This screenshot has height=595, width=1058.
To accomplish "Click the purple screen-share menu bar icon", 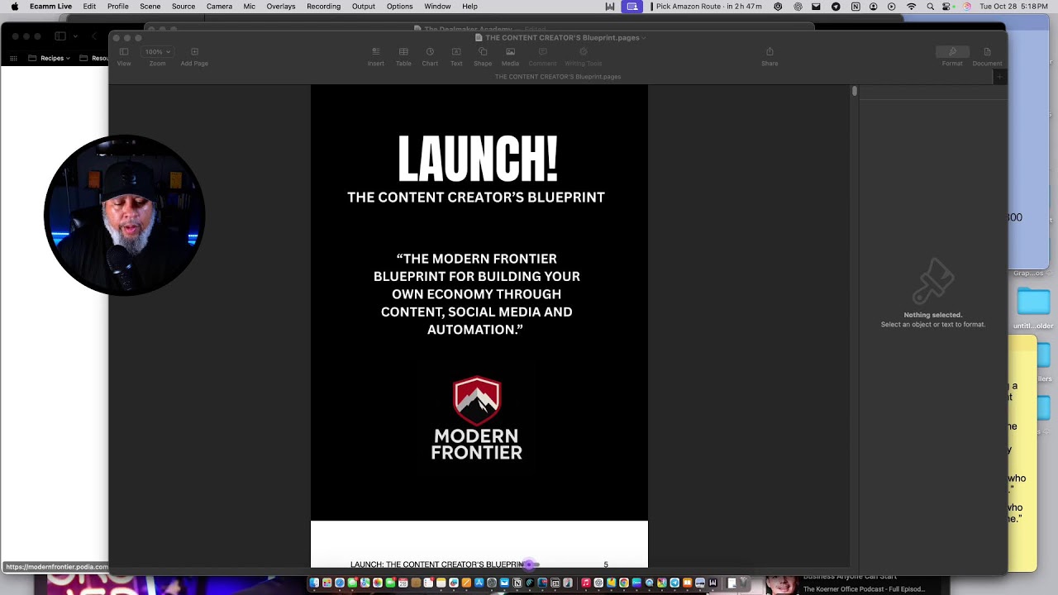I will tap(632, 7).
